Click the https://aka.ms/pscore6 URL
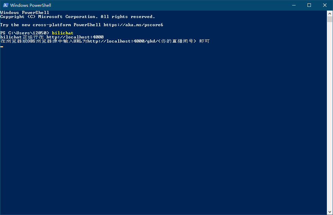 click(x=133, y=25)
